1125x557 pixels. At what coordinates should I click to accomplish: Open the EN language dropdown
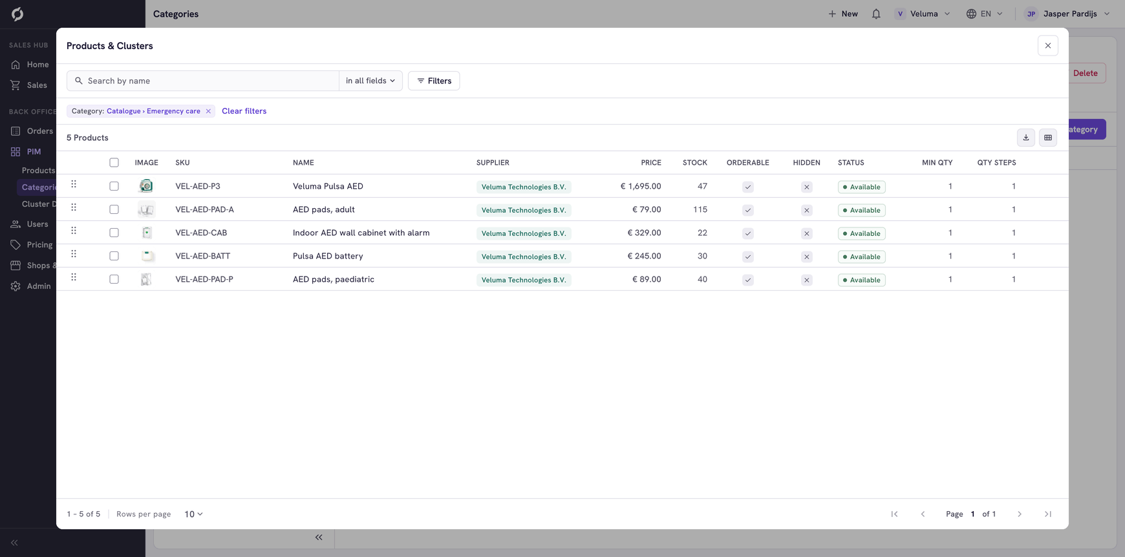click(x=985, y=14)
